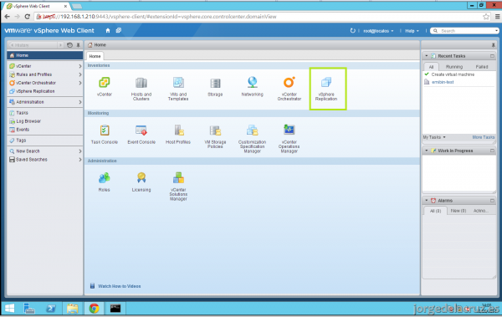The image size is (502, 317).
Task: Switch to the All recent tasks tab
Action: point(431,67)
